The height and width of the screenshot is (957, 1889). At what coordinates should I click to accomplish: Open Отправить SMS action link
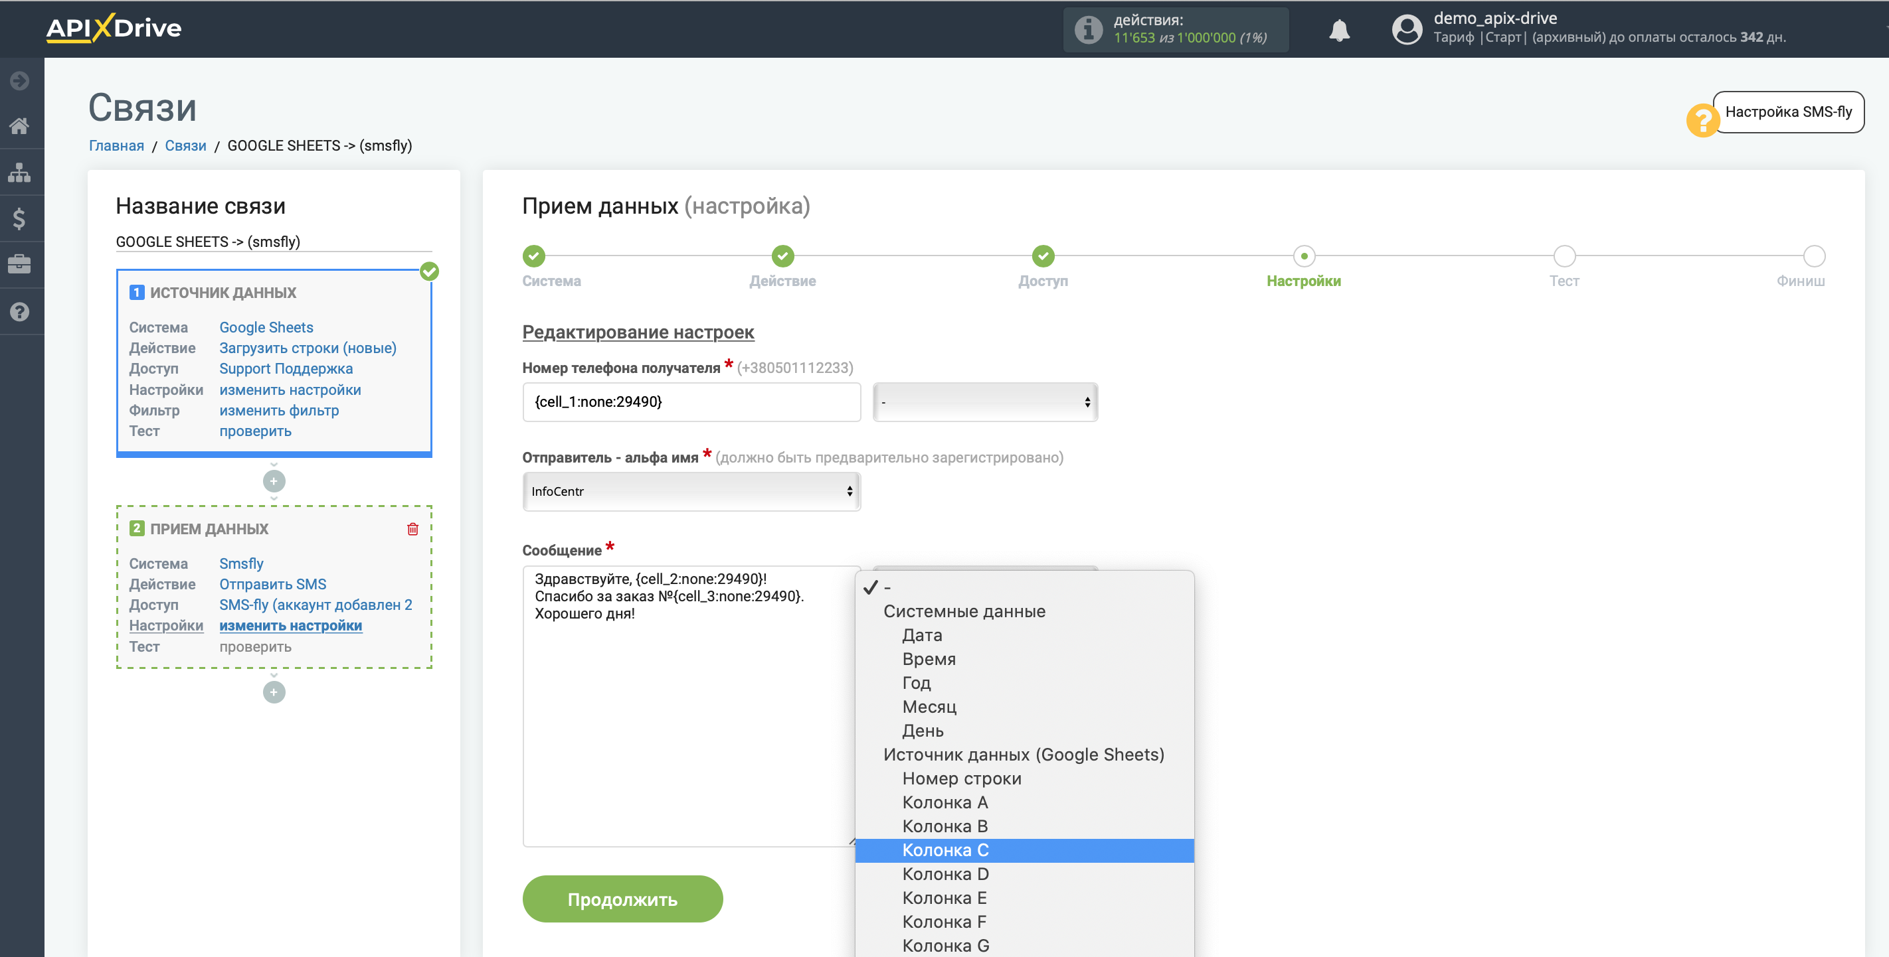pos(273,584)
